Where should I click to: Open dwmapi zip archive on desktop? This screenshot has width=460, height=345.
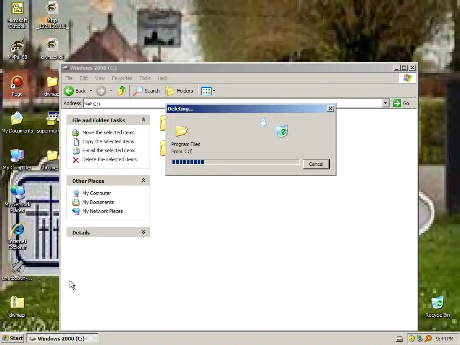(x=18, y=306)
